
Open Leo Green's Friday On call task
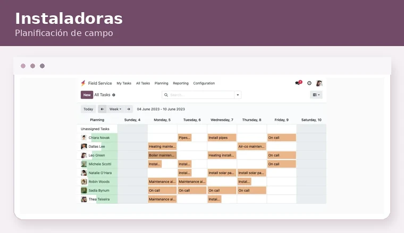pos(282,155)
